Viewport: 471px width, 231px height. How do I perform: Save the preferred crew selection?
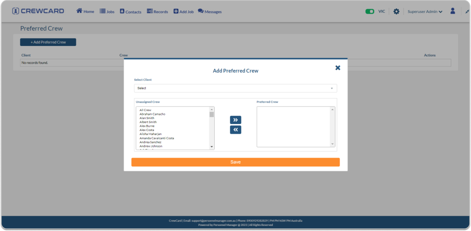click(235, 162)
